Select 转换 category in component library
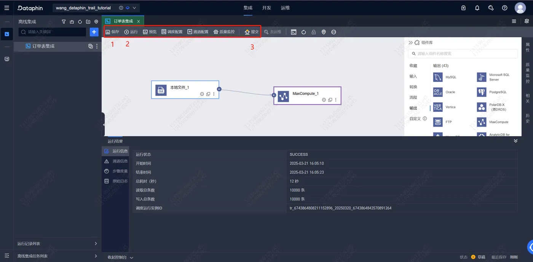533x262 pixels. coord(413,87)
